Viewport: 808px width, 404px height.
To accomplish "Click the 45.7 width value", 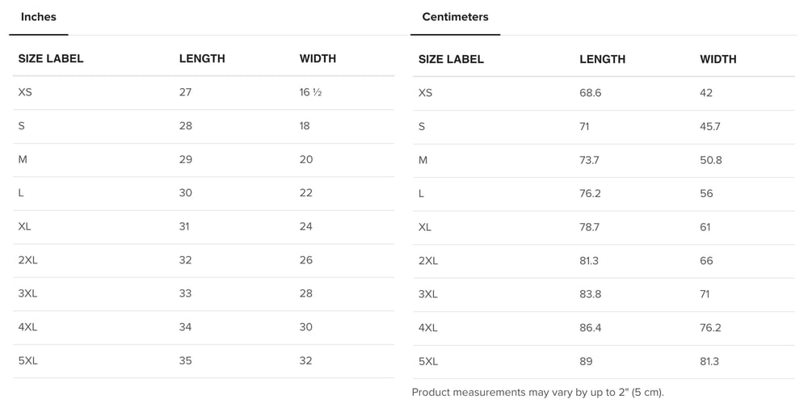I will pyautogui.click(x=710, y=127).
